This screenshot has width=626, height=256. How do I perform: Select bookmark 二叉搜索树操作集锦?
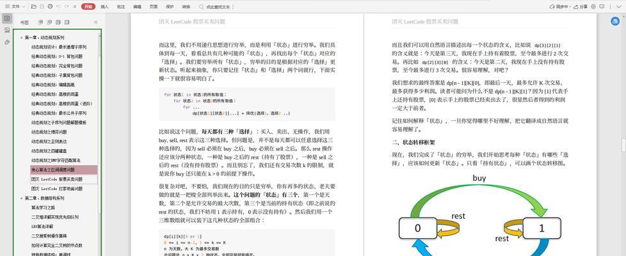click(49, 236)
